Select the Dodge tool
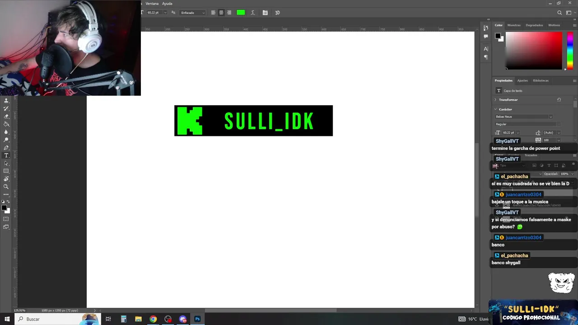Viewport: 578px width, 325px height. 6,139
